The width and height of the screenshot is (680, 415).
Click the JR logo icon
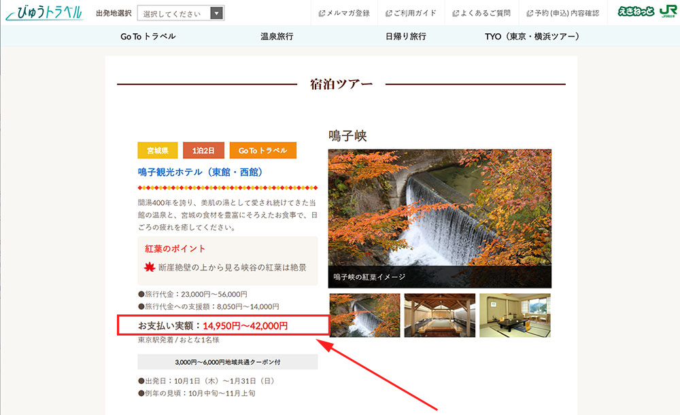[668, 12]
